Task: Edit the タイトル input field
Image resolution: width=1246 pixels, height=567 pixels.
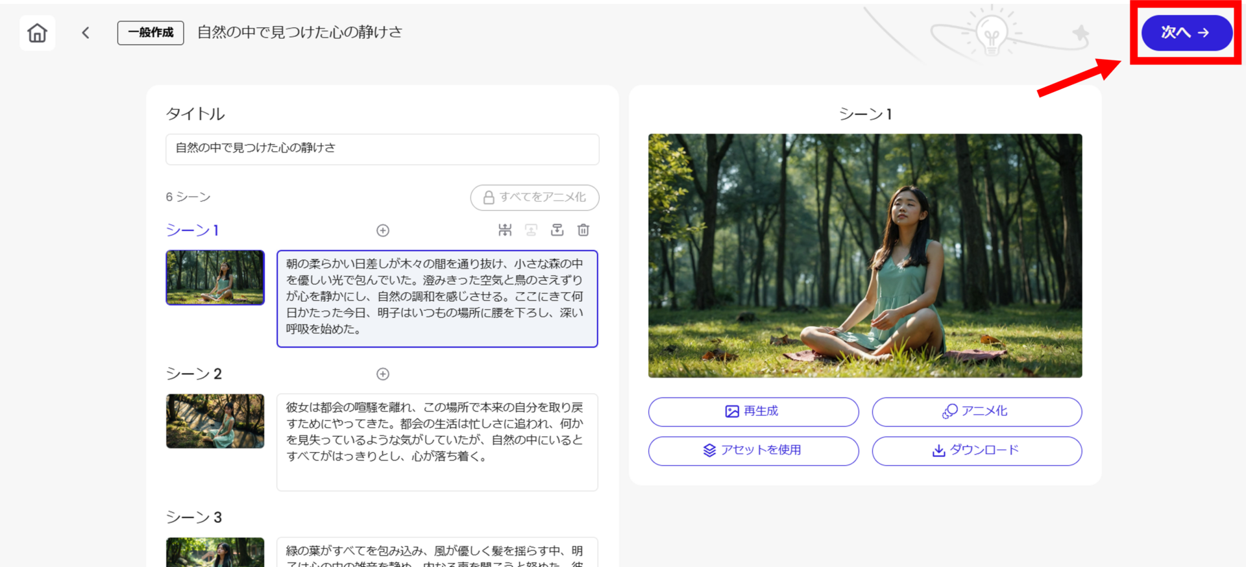Action: point(382,149)
